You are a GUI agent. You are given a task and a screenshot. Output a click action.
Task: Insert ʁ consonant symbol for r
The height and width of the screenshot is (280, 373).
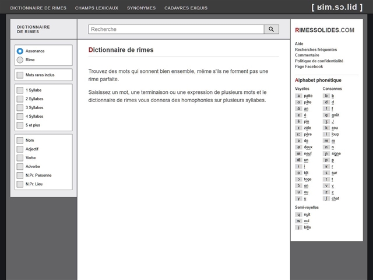pos(326,166)
